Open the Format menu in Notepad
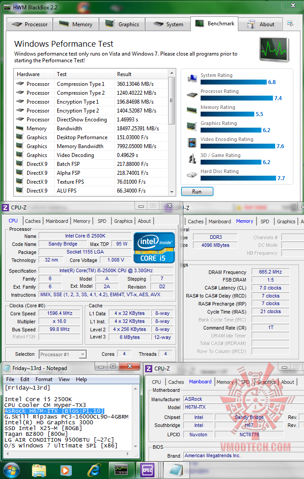The height and width of the screenshot is (479, 304). click(x=44, y=379)
